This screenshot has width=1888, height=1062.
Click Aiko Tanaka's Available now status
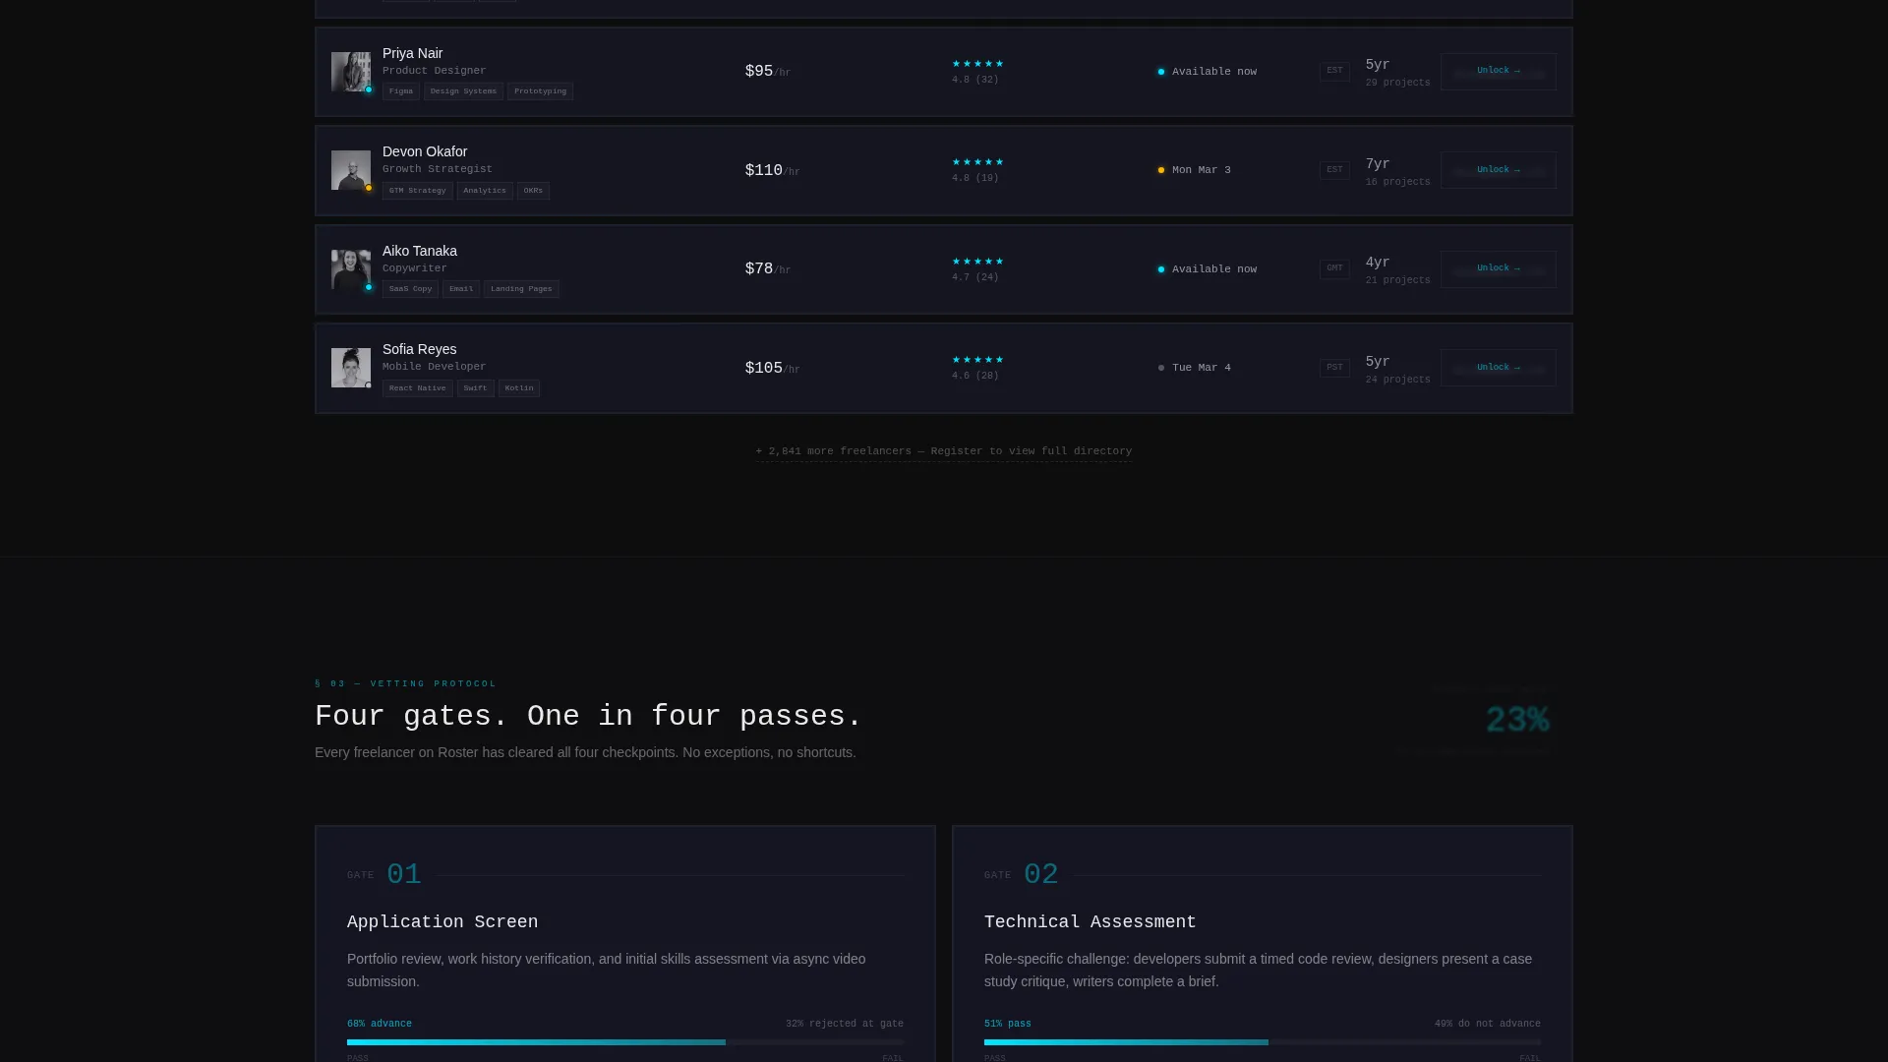pos(1208,269)
